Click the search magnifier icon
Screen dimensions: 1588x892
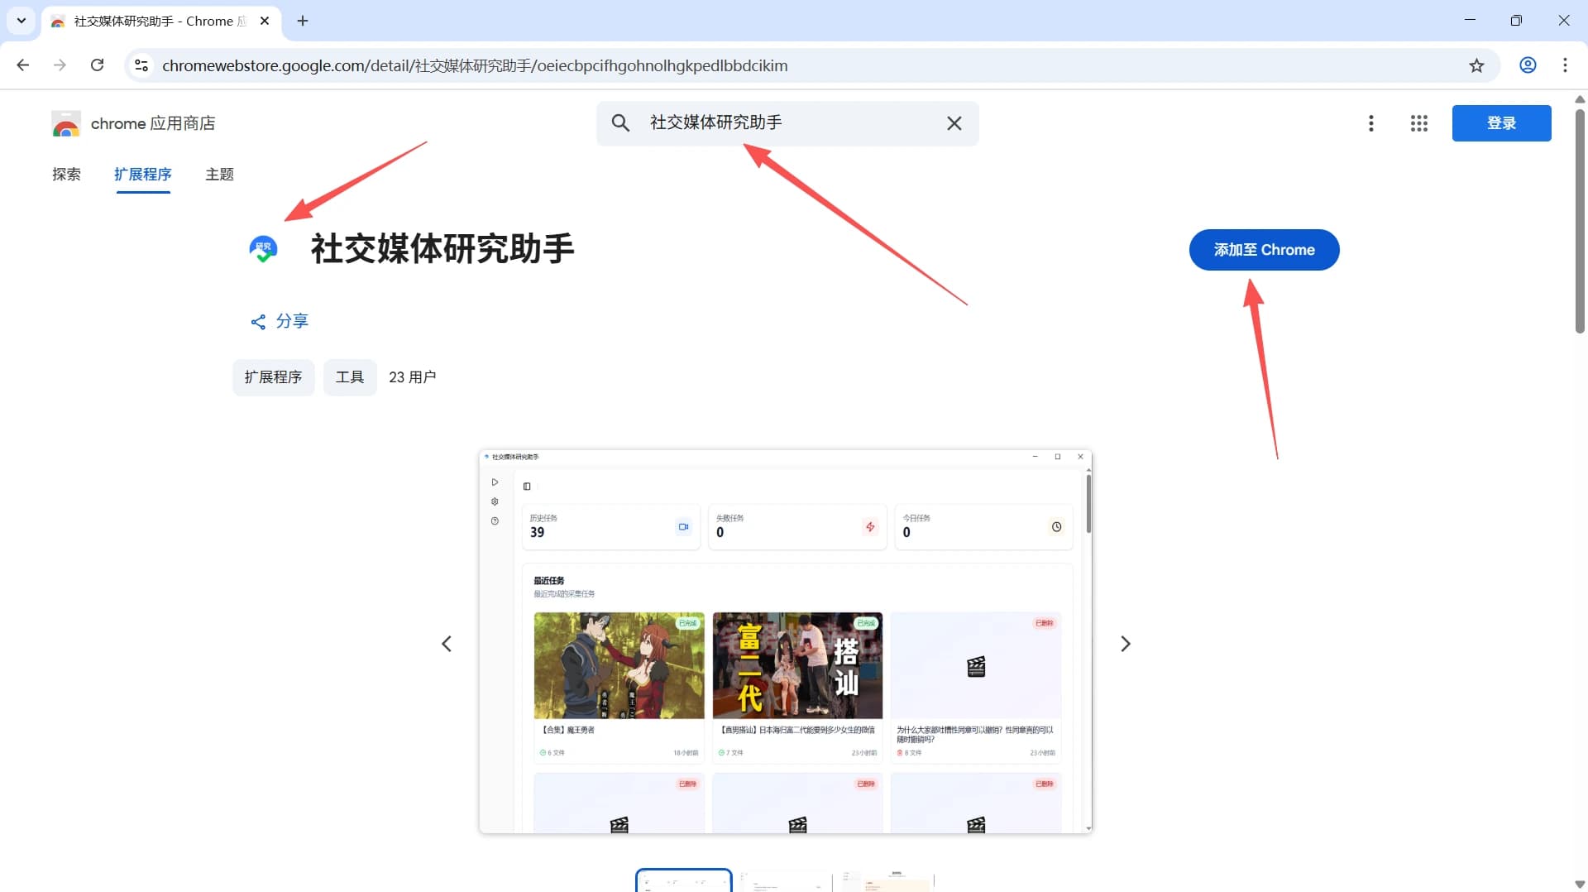click(620, 123)
